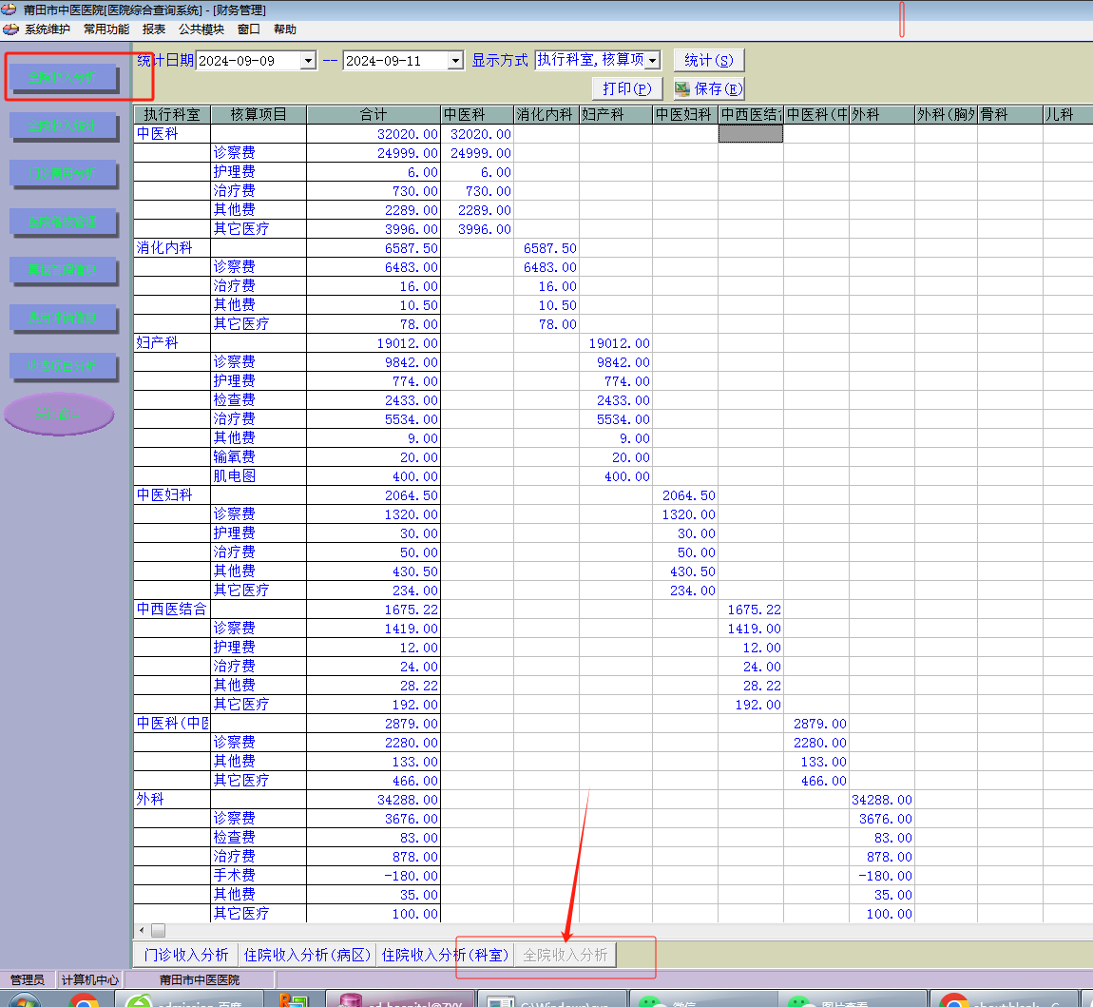This screenshot has width=1093, height=1007.
Task: Open the 窗口 menu
Action: coord(249,29)
